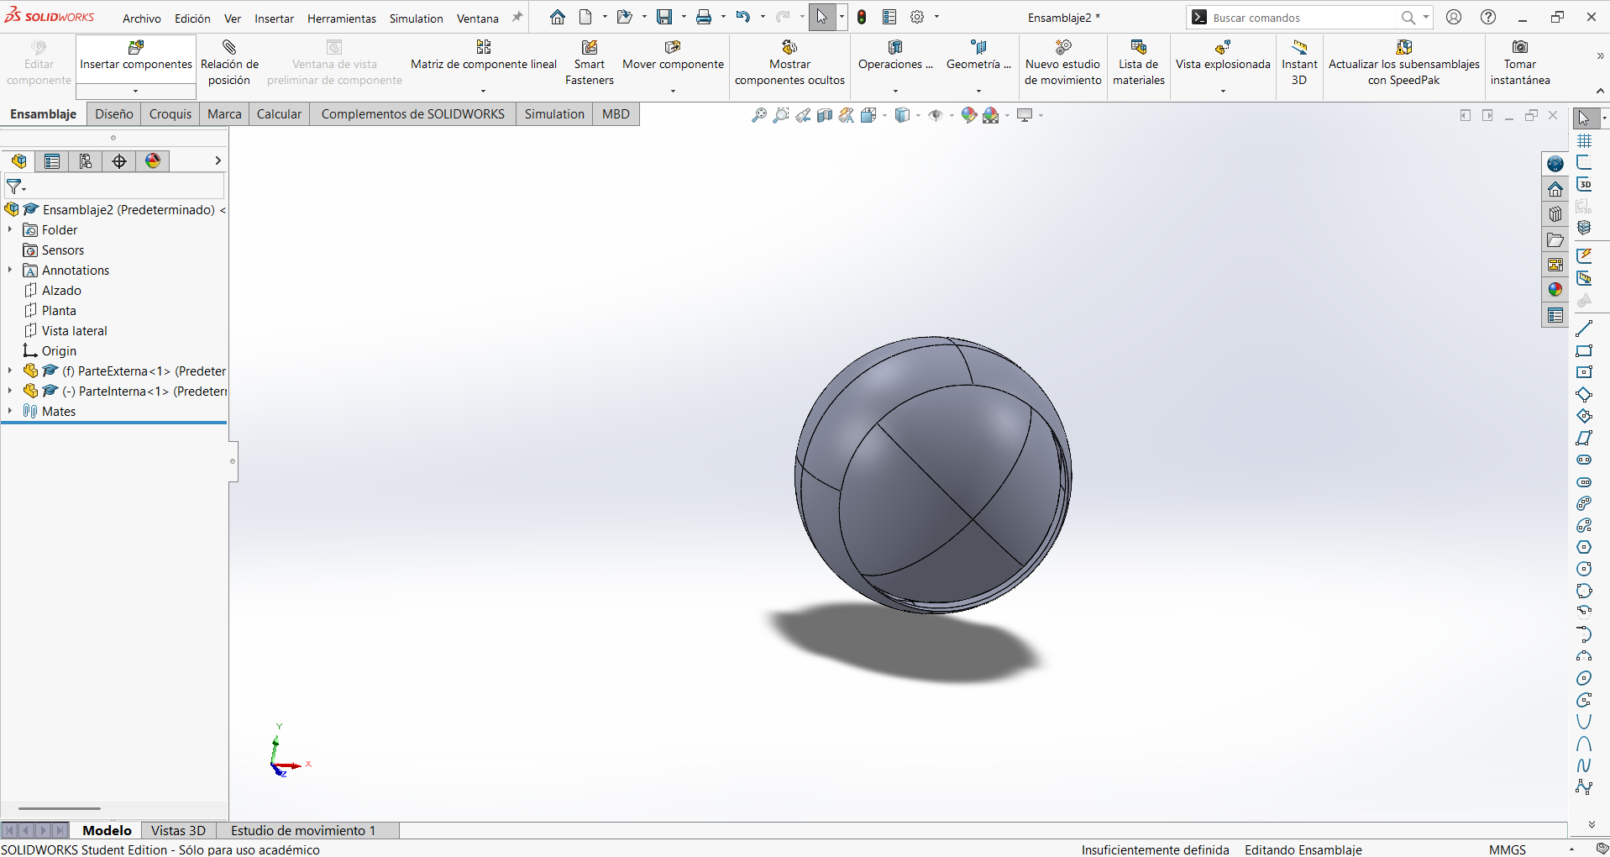Click the horizontal scrollbar in feature tree
The width and height of the screenshot is (1610, 857).
pos(60,808)
